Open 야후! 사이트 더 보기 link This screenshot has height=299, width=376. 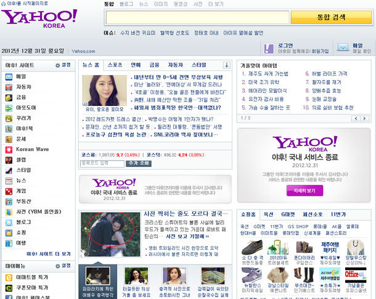(49, 254)
